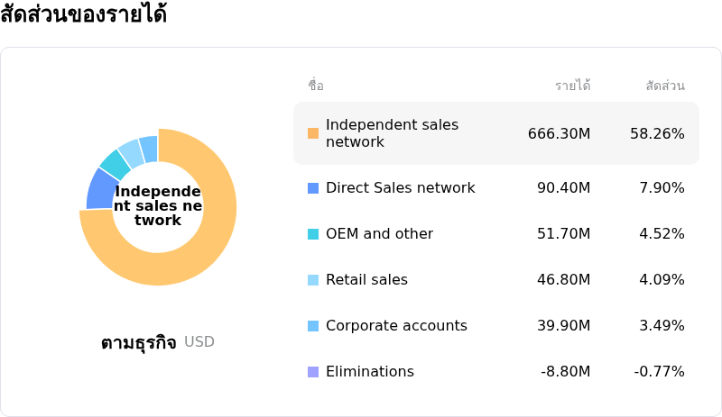Viewport: 722px width, 417px height.
Task: Click the blue Direct Sales donut segment
Action: tap(102, 188)
